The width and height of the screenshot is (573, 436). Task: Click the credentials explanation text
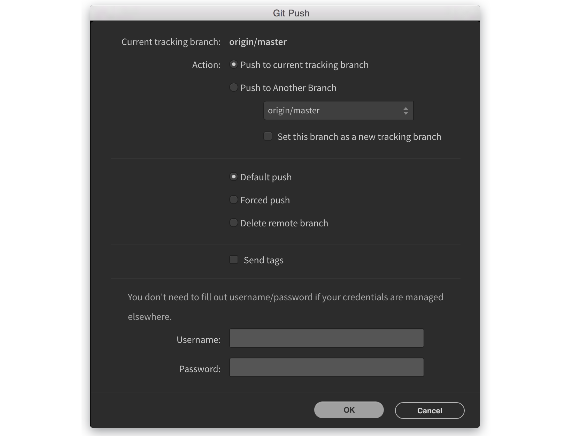[285, 297]
